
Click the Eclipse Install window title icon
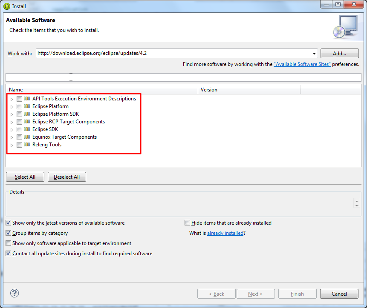pyautogui.click(x=7, y=6)
